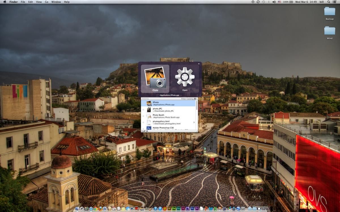The image size is (340, 212).
Task: Click the battery 100% indicator
Action: 288,2
